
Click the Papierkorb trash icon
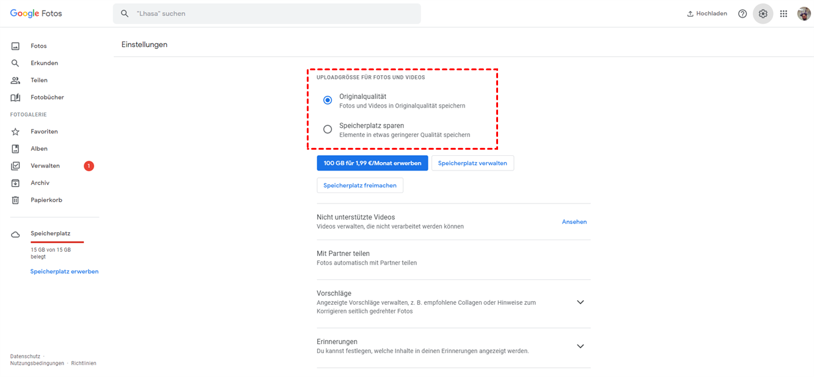click(x=16, y=200)
